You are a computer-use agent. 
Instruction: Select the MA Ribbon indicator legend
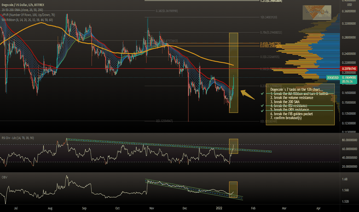click(x=27, y=20)
